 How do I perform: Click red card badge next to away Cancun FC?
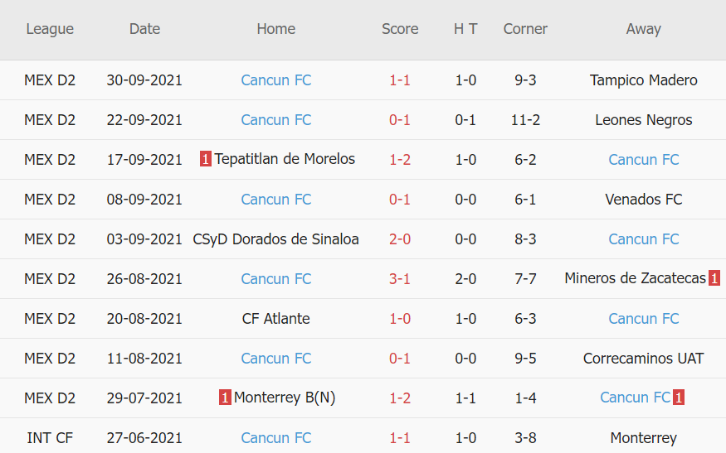tap(679, 398)
